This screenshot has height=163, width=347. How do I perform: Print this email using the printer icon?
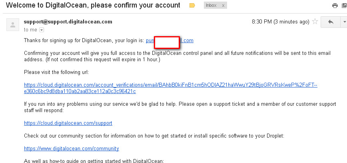(x=335, y=6)
